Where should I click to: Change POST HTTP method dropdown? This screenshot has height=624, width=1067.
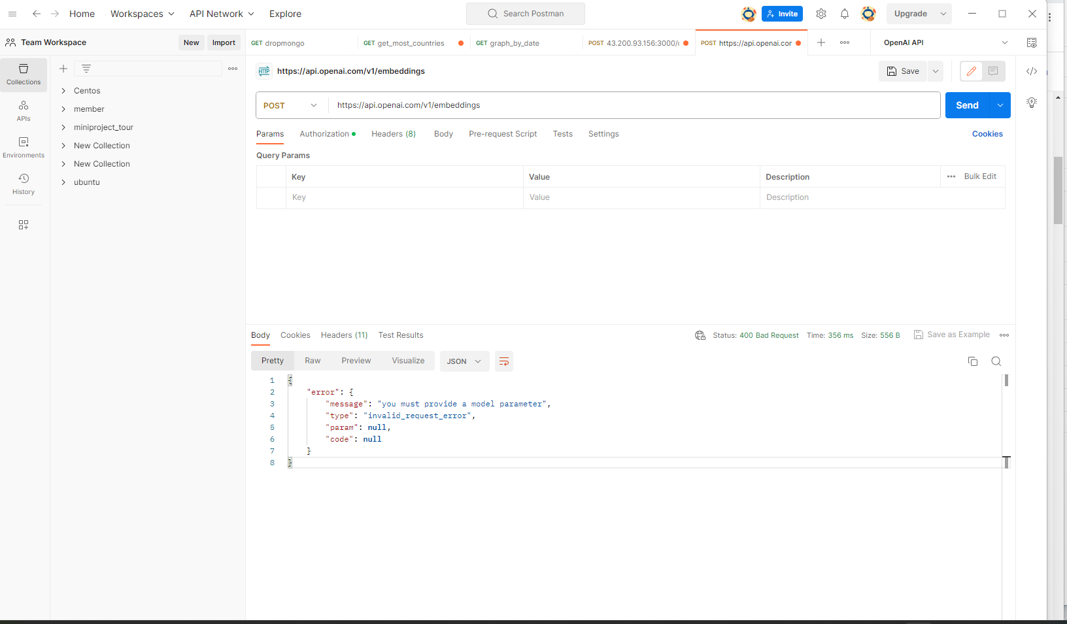coord(291,105)
